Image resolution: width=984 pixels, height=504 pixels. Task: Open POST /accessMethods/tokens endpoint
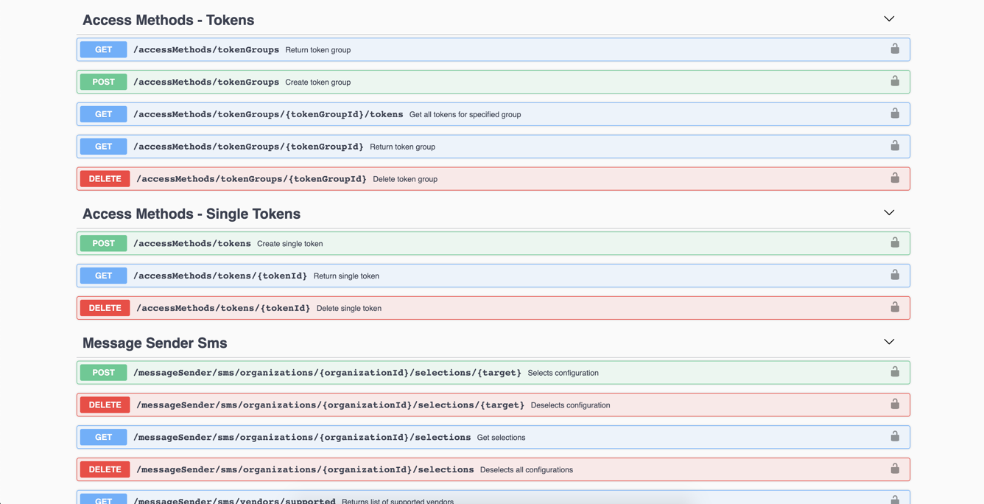pos(191,244)
